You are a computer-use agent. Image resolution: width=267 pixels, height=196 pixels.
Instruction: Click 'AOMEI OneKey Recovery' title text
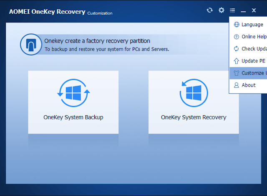click(x=47, y=12)
